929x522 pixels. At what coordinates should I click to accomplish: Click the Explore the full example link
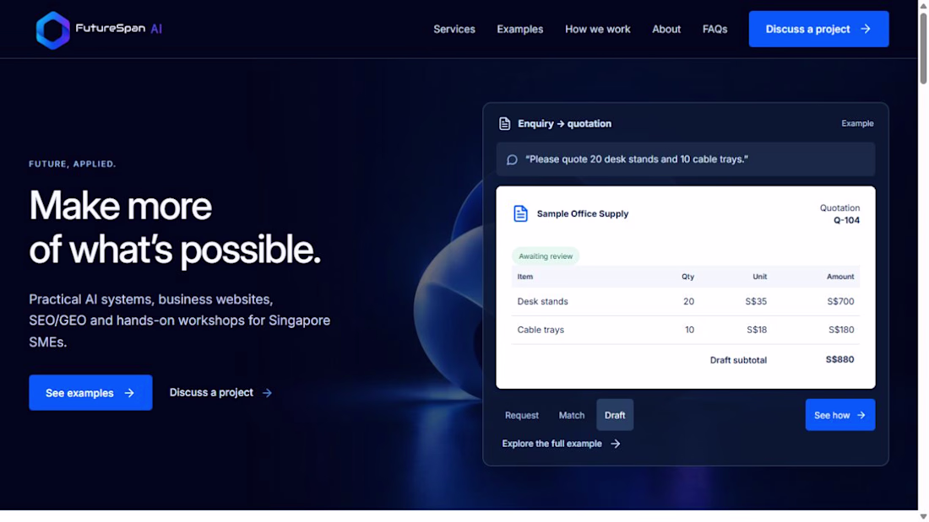click(561, 444)
